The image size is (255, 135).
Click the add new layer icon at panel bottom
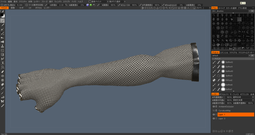tap(213, 131)
